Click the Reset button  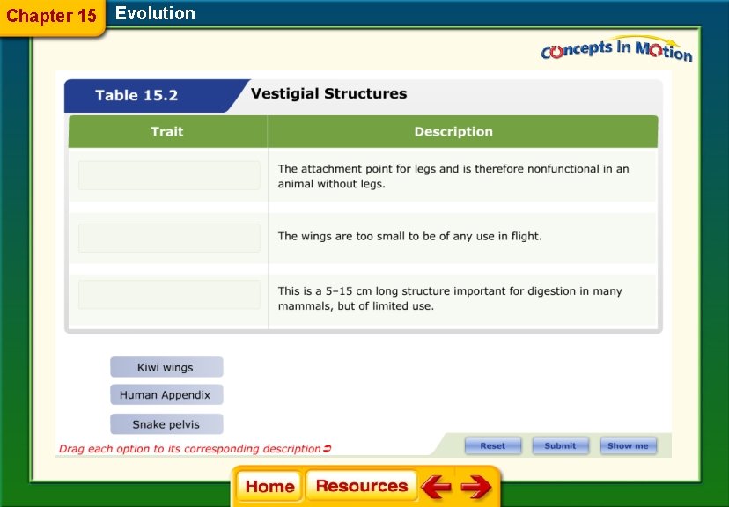click(x=493, y=445)
